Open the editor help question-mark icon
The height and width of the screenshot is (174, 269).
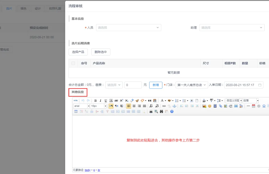point(172,111)
